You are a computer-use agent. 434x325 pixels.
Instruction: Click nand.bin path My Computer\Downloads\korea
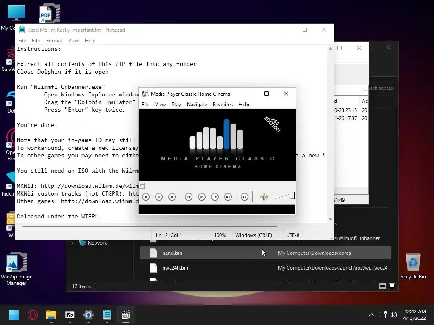click(314, 253)
